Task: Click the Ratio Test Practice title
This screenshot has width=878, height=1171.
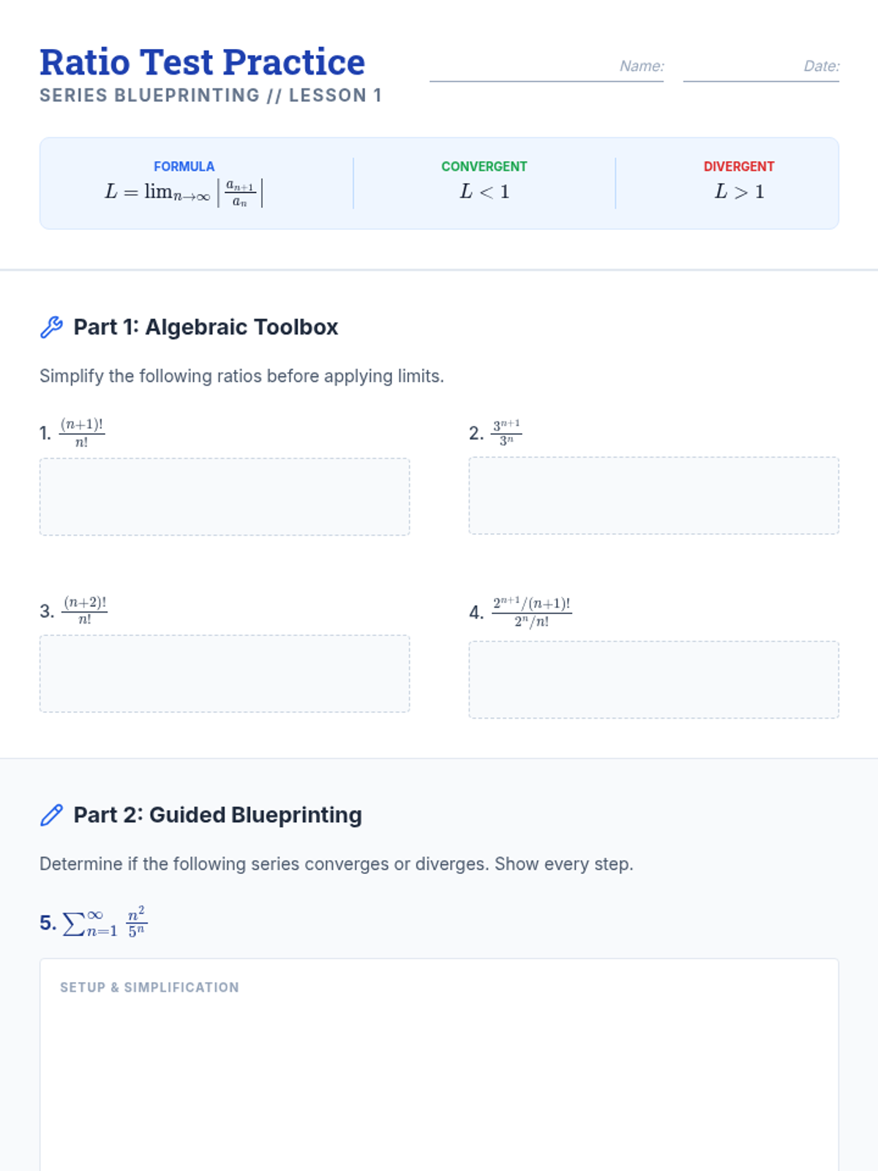Action: [x=203, y=62]
